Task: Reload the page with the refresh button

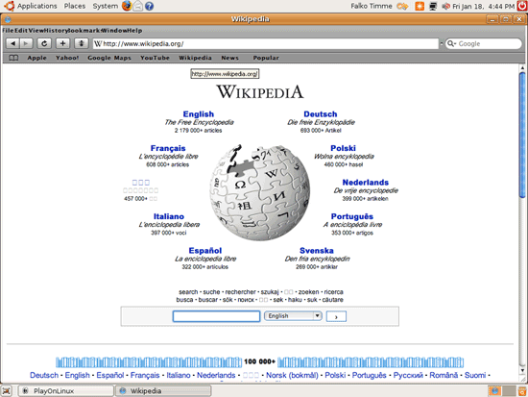Action: 44,43
